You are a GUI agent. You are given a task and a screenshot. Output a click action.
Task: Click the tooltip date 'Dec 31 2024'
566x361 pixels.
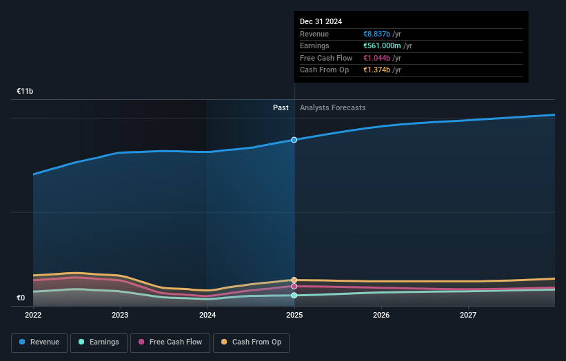(321, 21)
